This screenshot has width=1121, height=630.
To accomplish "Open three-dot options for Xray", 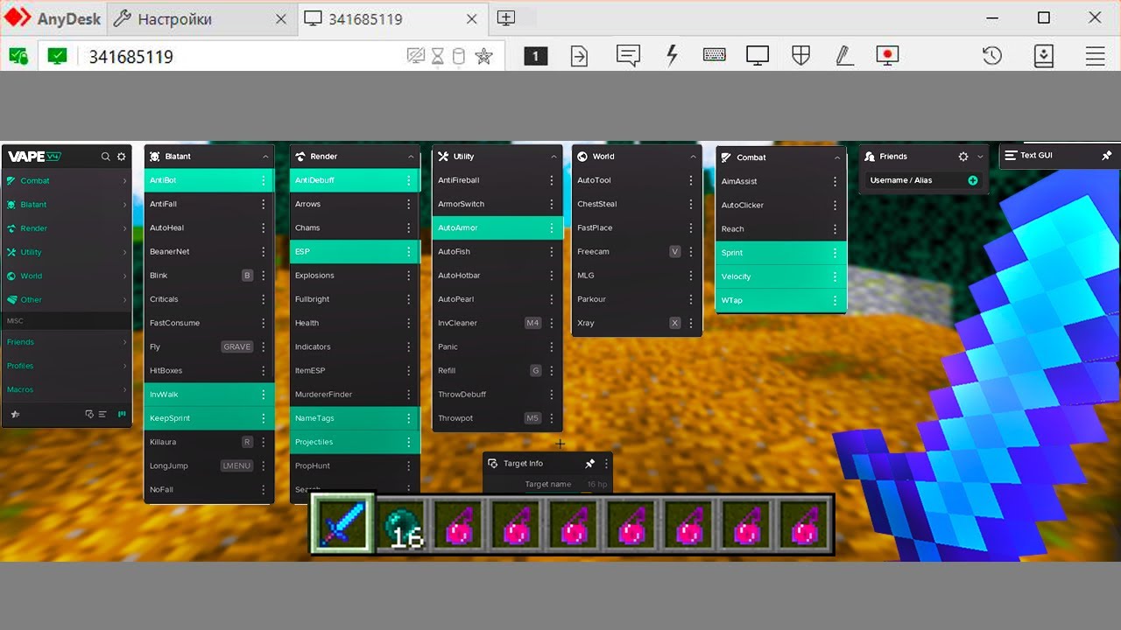I will (691, 323).
